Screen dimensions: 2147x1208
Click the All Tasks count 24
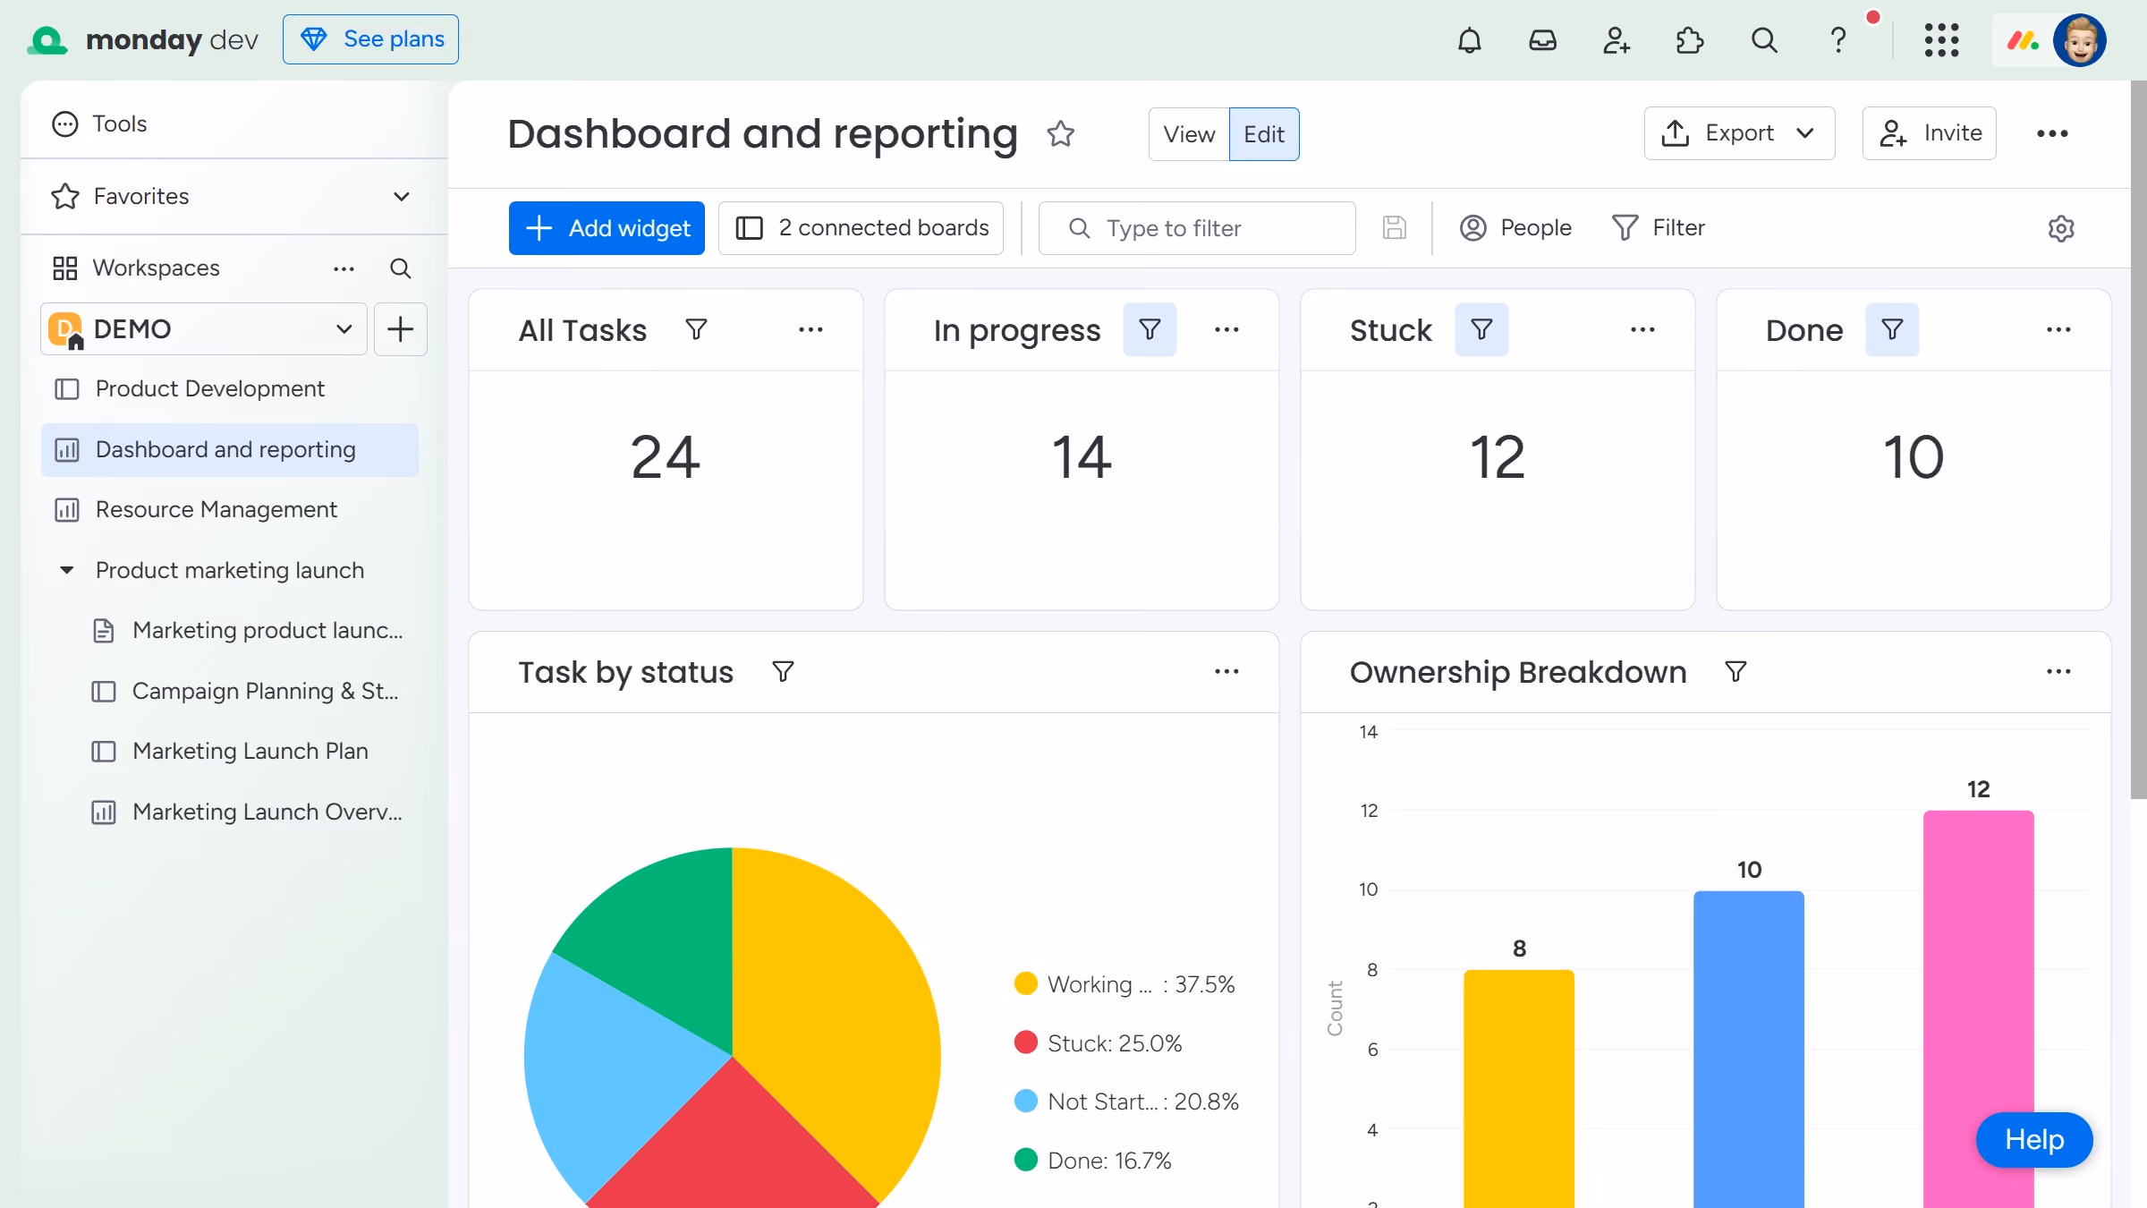point(665,457)
